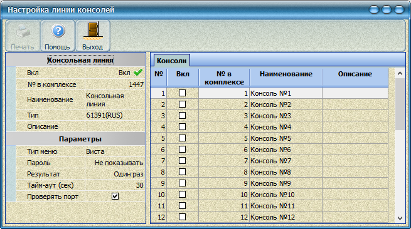
Task: Enable checkbox for Консоль №7
Action: [182, 160]
